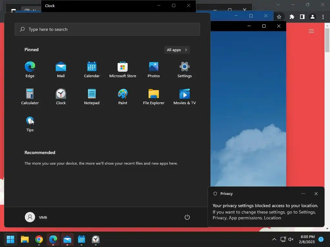Switch to Calendar on the taskbar
The width and height of the screenshot is (330, 247).
pyautogui.click(x=82, y=239)
